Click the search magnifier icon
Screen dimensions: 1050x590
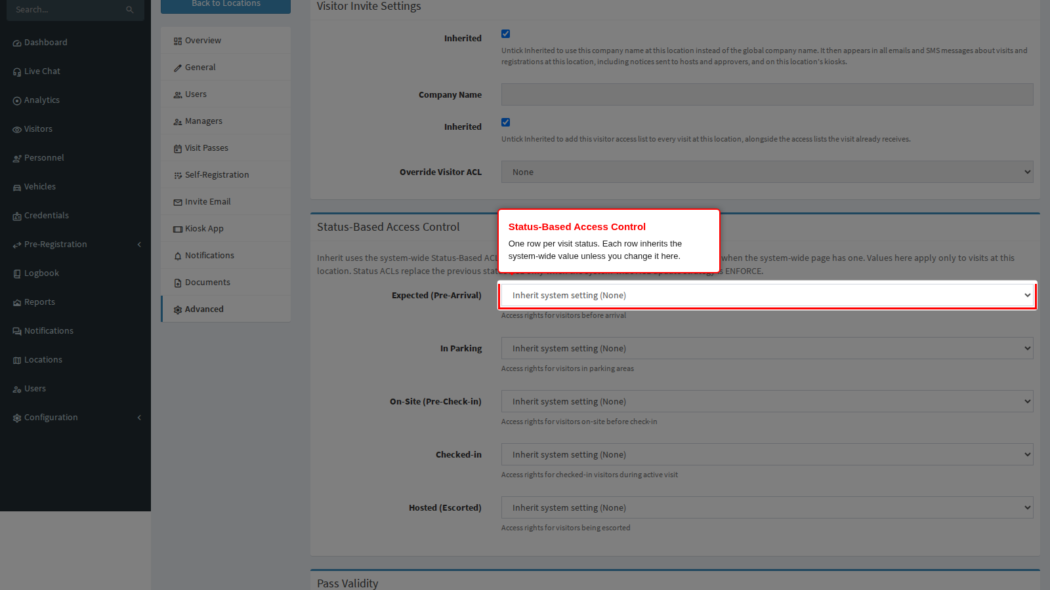tap(130, 10)
